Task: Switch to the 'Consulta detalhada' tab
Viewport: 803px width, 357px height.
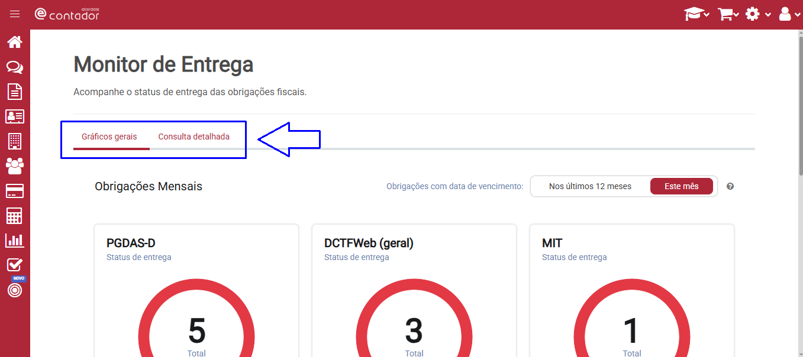Action: pos(194,137)
